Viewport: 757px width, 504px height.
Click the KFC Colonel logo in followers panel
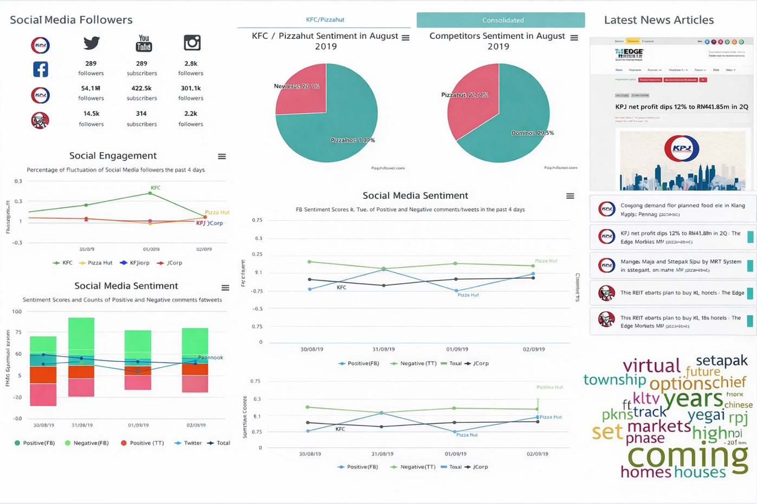click(x=41, y=120)
